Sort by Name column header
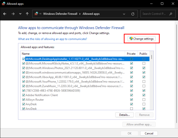 pyautogui.click(x=73, y=54)
